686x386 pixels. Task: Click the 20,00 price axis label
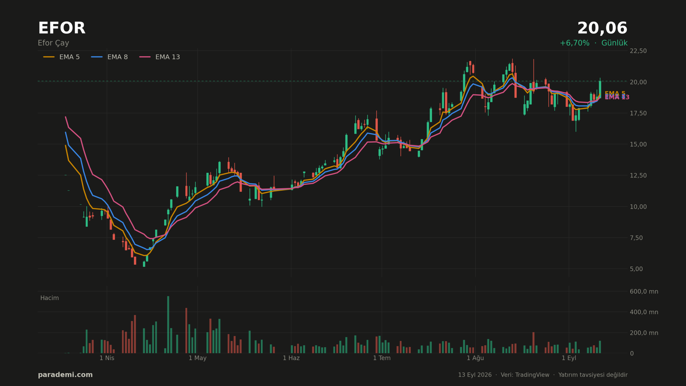tap(638, 82)
